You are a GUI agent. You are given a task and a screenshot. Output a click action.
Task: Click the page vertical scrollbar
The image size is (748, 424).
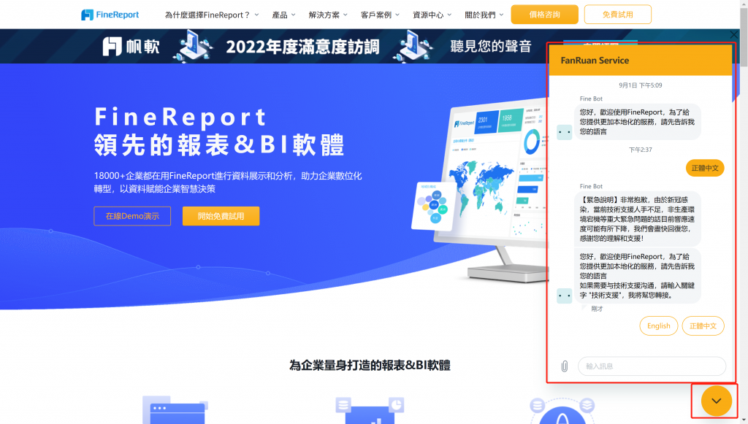pos(744,212)
